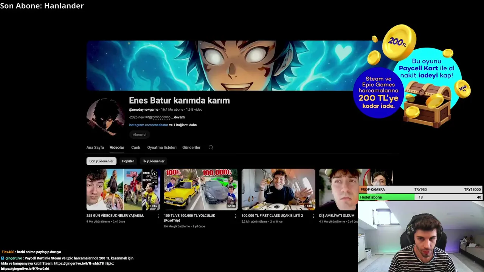Screen dimensions: 484x272
Task: Go to Oynatma listeleri tab
Action: click(162, 147)
